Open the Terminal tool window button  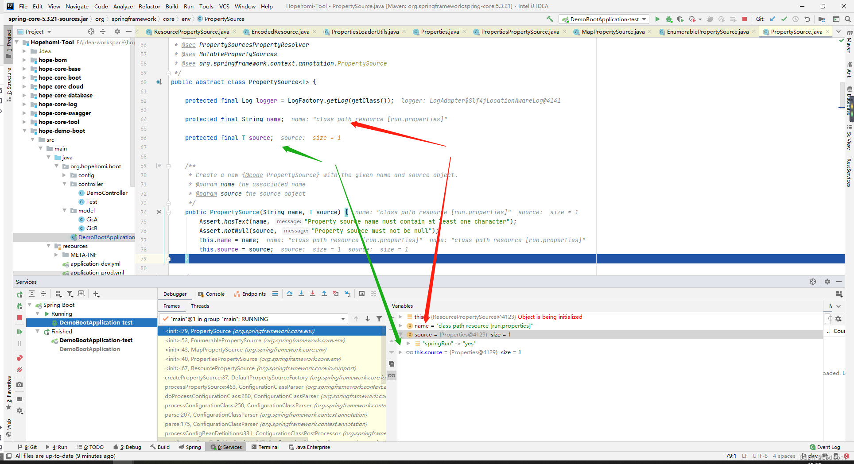(265, 447)
